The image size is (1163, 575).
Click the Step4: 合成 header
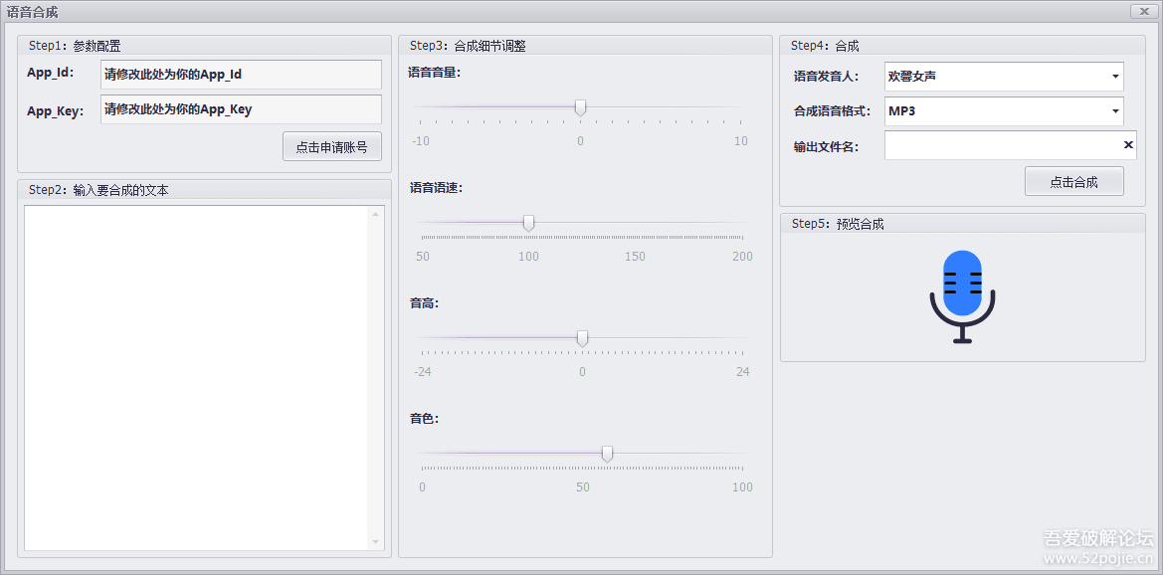(825, 46)
